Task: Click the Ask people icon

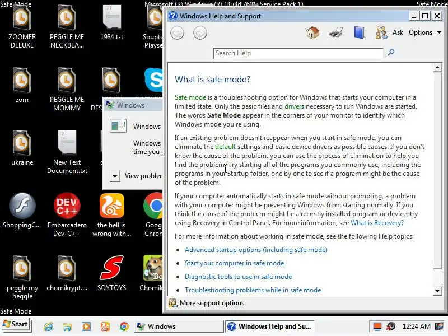Action: tap(381, 32)
